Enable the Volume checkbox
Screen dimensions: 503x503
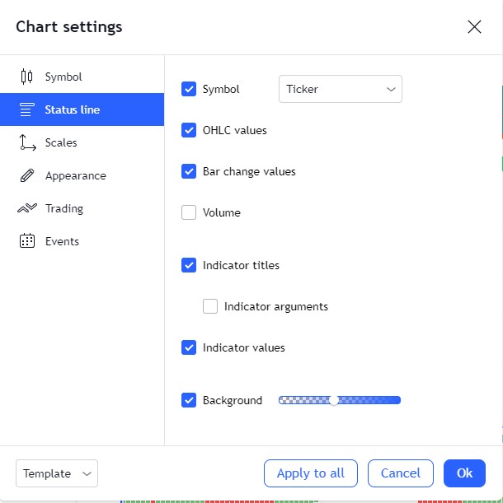coord(189,212)
